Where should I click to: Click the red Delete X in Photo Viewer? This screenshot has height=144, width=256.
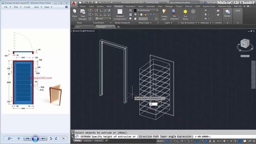click(63, 138)
